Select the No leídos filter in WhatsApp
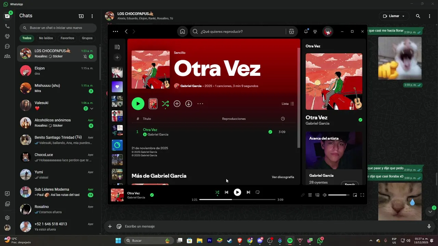The image size is (438, 246). [46, 38]
